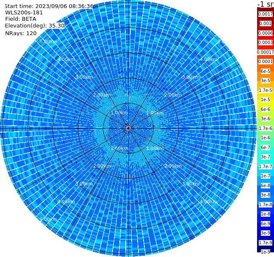Select the 6e-7 colorbar tick
274x257 pixels.
tap(266, 147)
